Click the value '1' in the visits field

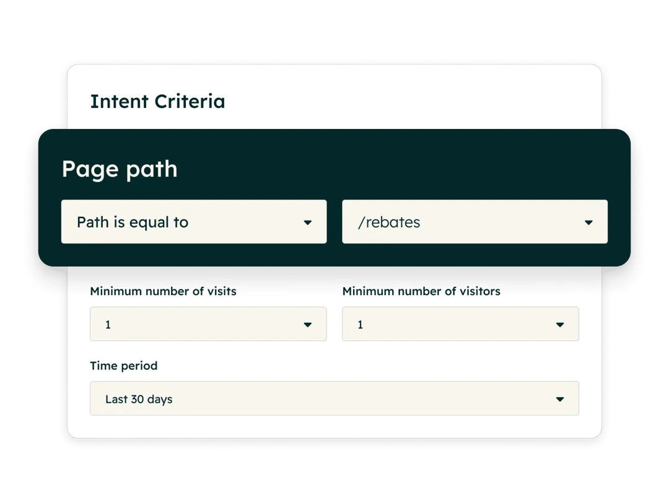pyautogui.click(x=108, y=325)
